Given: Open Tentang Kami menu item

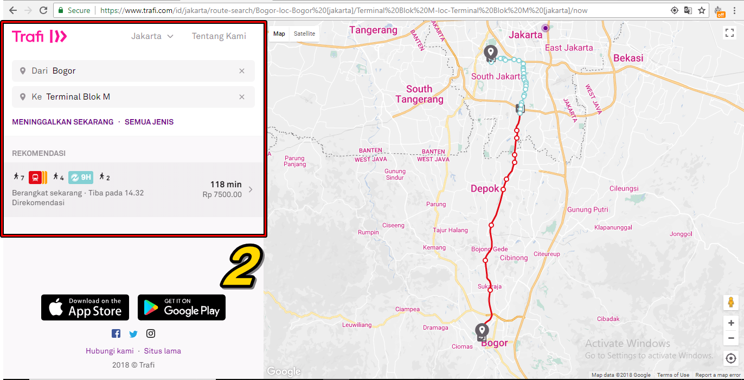Looking at the screenshot, I should [219, 36].
